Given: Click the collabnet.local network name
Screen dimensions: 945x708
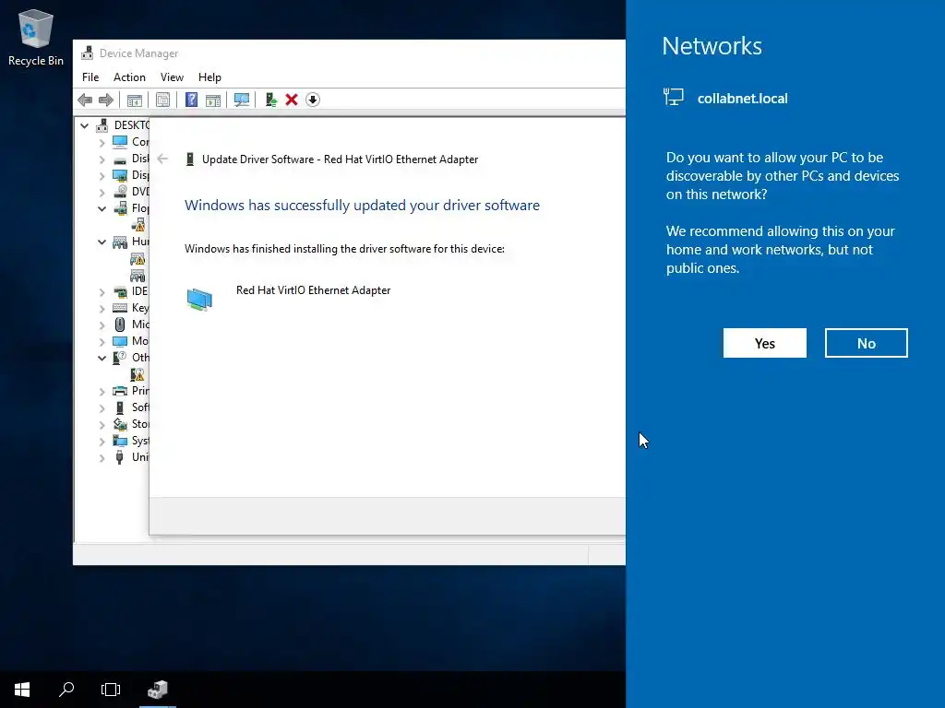Looking at the screenshot, I should click(x=743, y=99).
